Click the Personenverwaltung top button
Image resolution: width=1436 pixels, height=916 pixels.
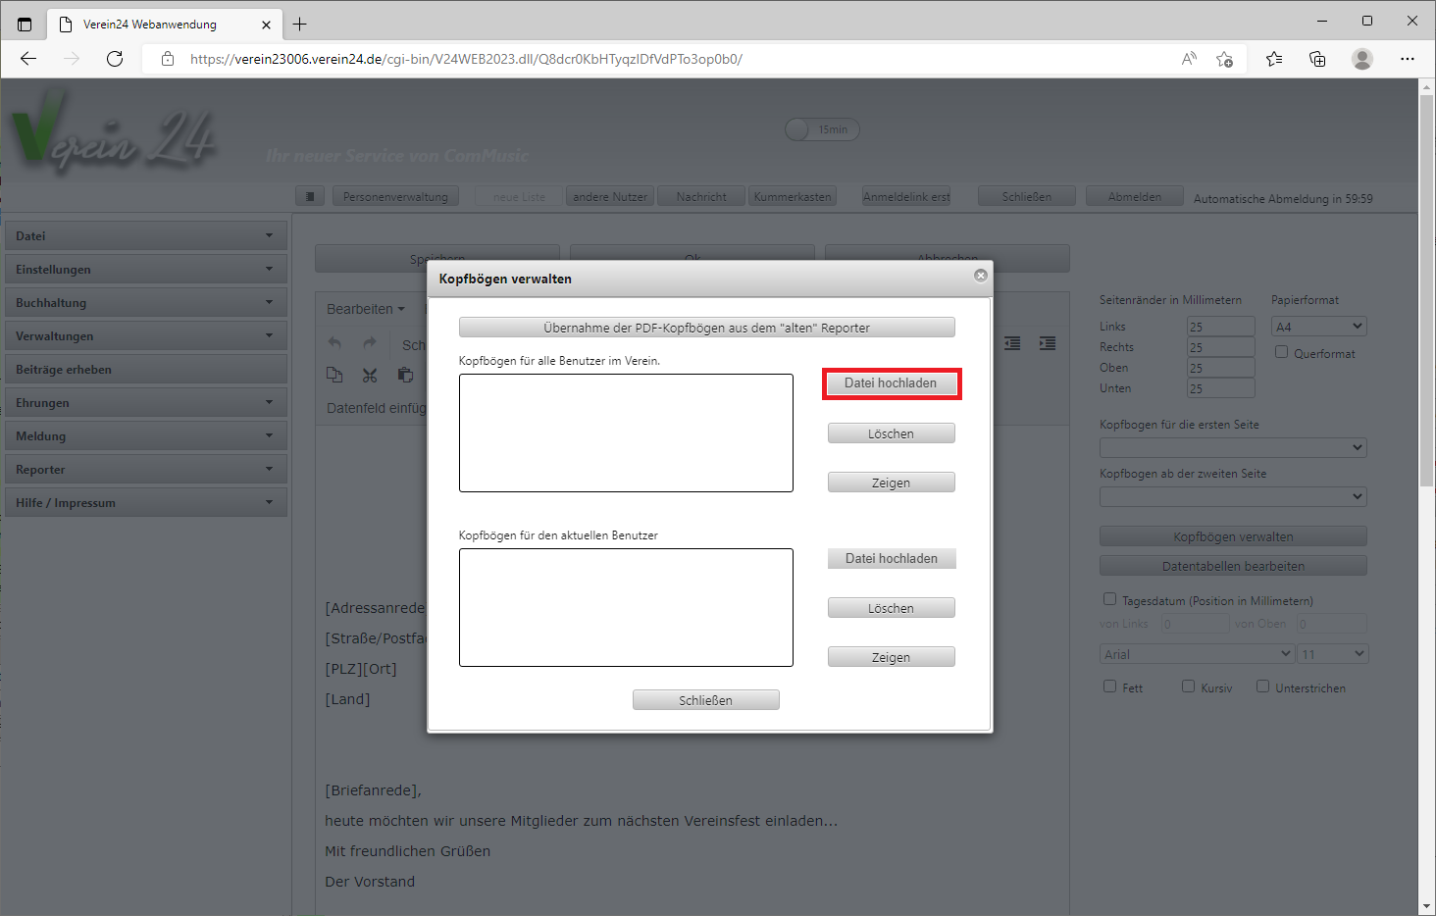coord(395,196)
